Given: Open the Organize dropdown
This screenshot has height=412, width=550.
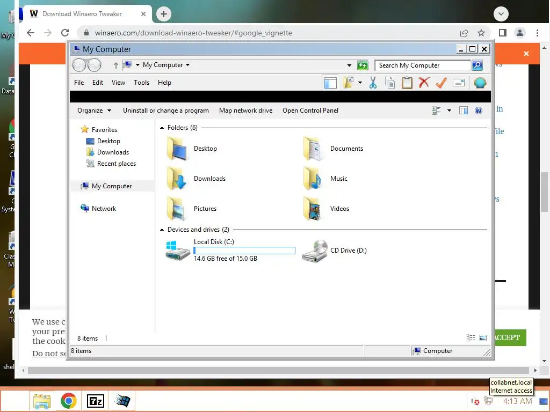Looking at the screenshot, I should [94, 111].
